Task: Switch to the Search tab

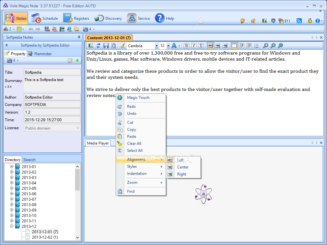Action: pyautogui.click(x=29, y=160)
